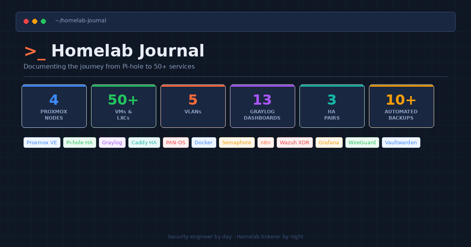Click the Homelab Journal title
This screenshot has height=247, width=471.
[128, 51]
